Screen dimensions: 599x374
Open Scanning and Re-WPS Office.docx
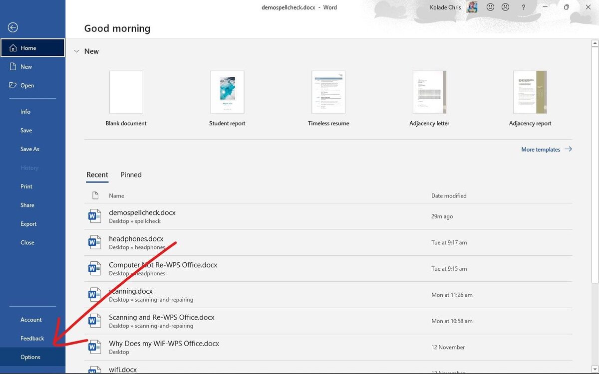[328, 321]
